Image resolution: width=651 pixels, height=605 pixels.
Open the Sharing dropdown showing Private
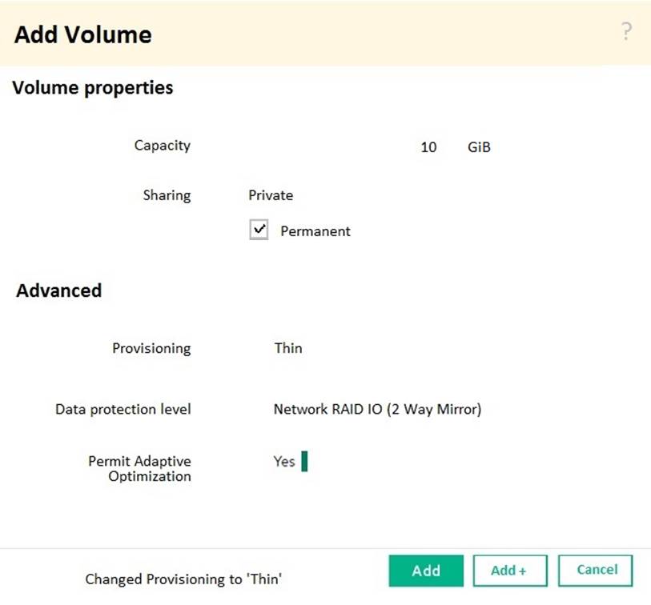click(x=271, y=195)
